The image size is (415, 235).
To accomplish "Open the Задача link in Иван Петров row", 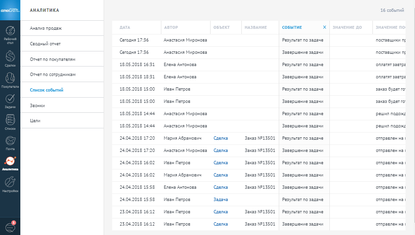I will tap(221, 199).
